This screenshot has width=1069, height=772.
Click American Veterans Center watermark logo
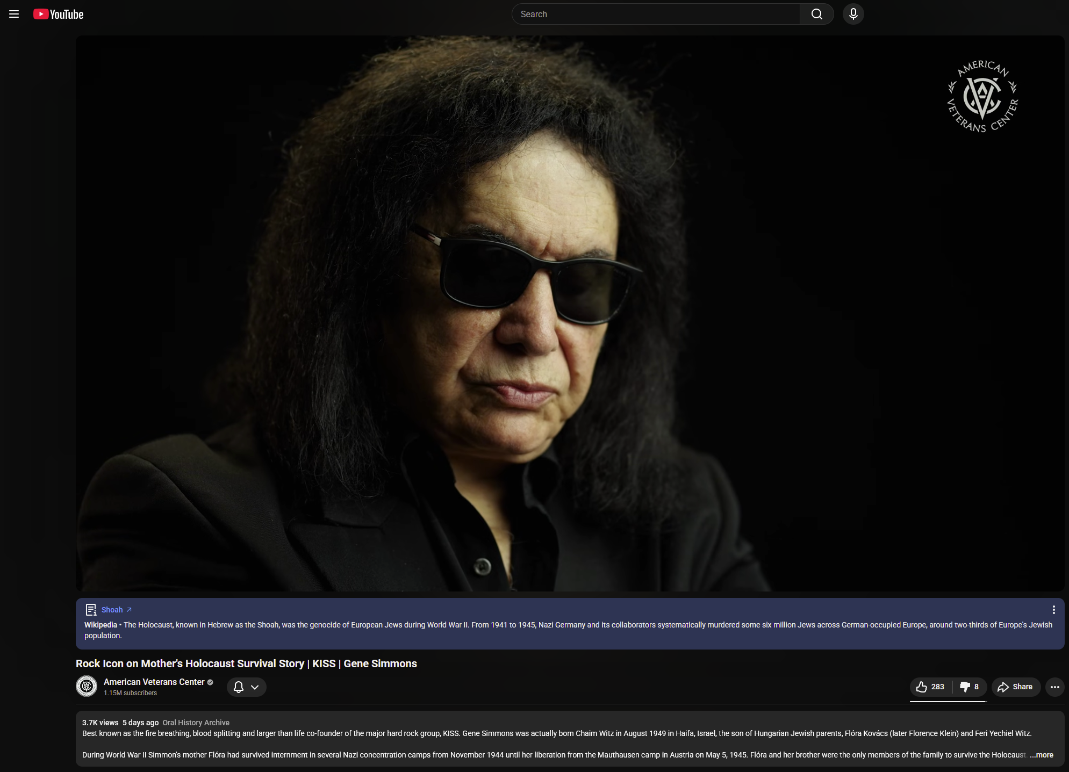pyautogui.click(x=982, y=97)
